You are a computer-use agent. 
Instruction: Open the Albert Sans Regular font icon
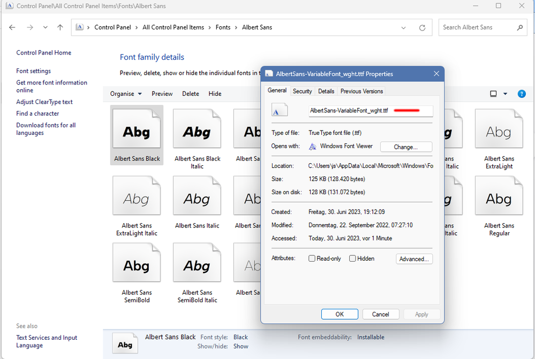(x=499, y=197)
